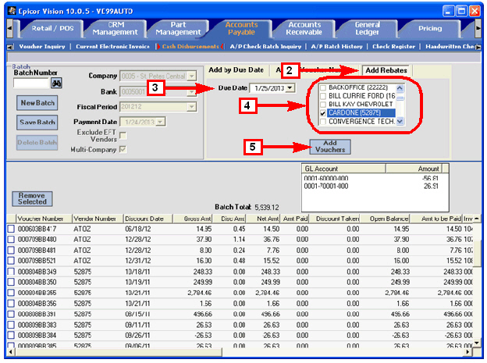Check the CONVERGENCE TECH vendor checkbox
Viewport: 487px width, 363px height.
pos(323,122)
